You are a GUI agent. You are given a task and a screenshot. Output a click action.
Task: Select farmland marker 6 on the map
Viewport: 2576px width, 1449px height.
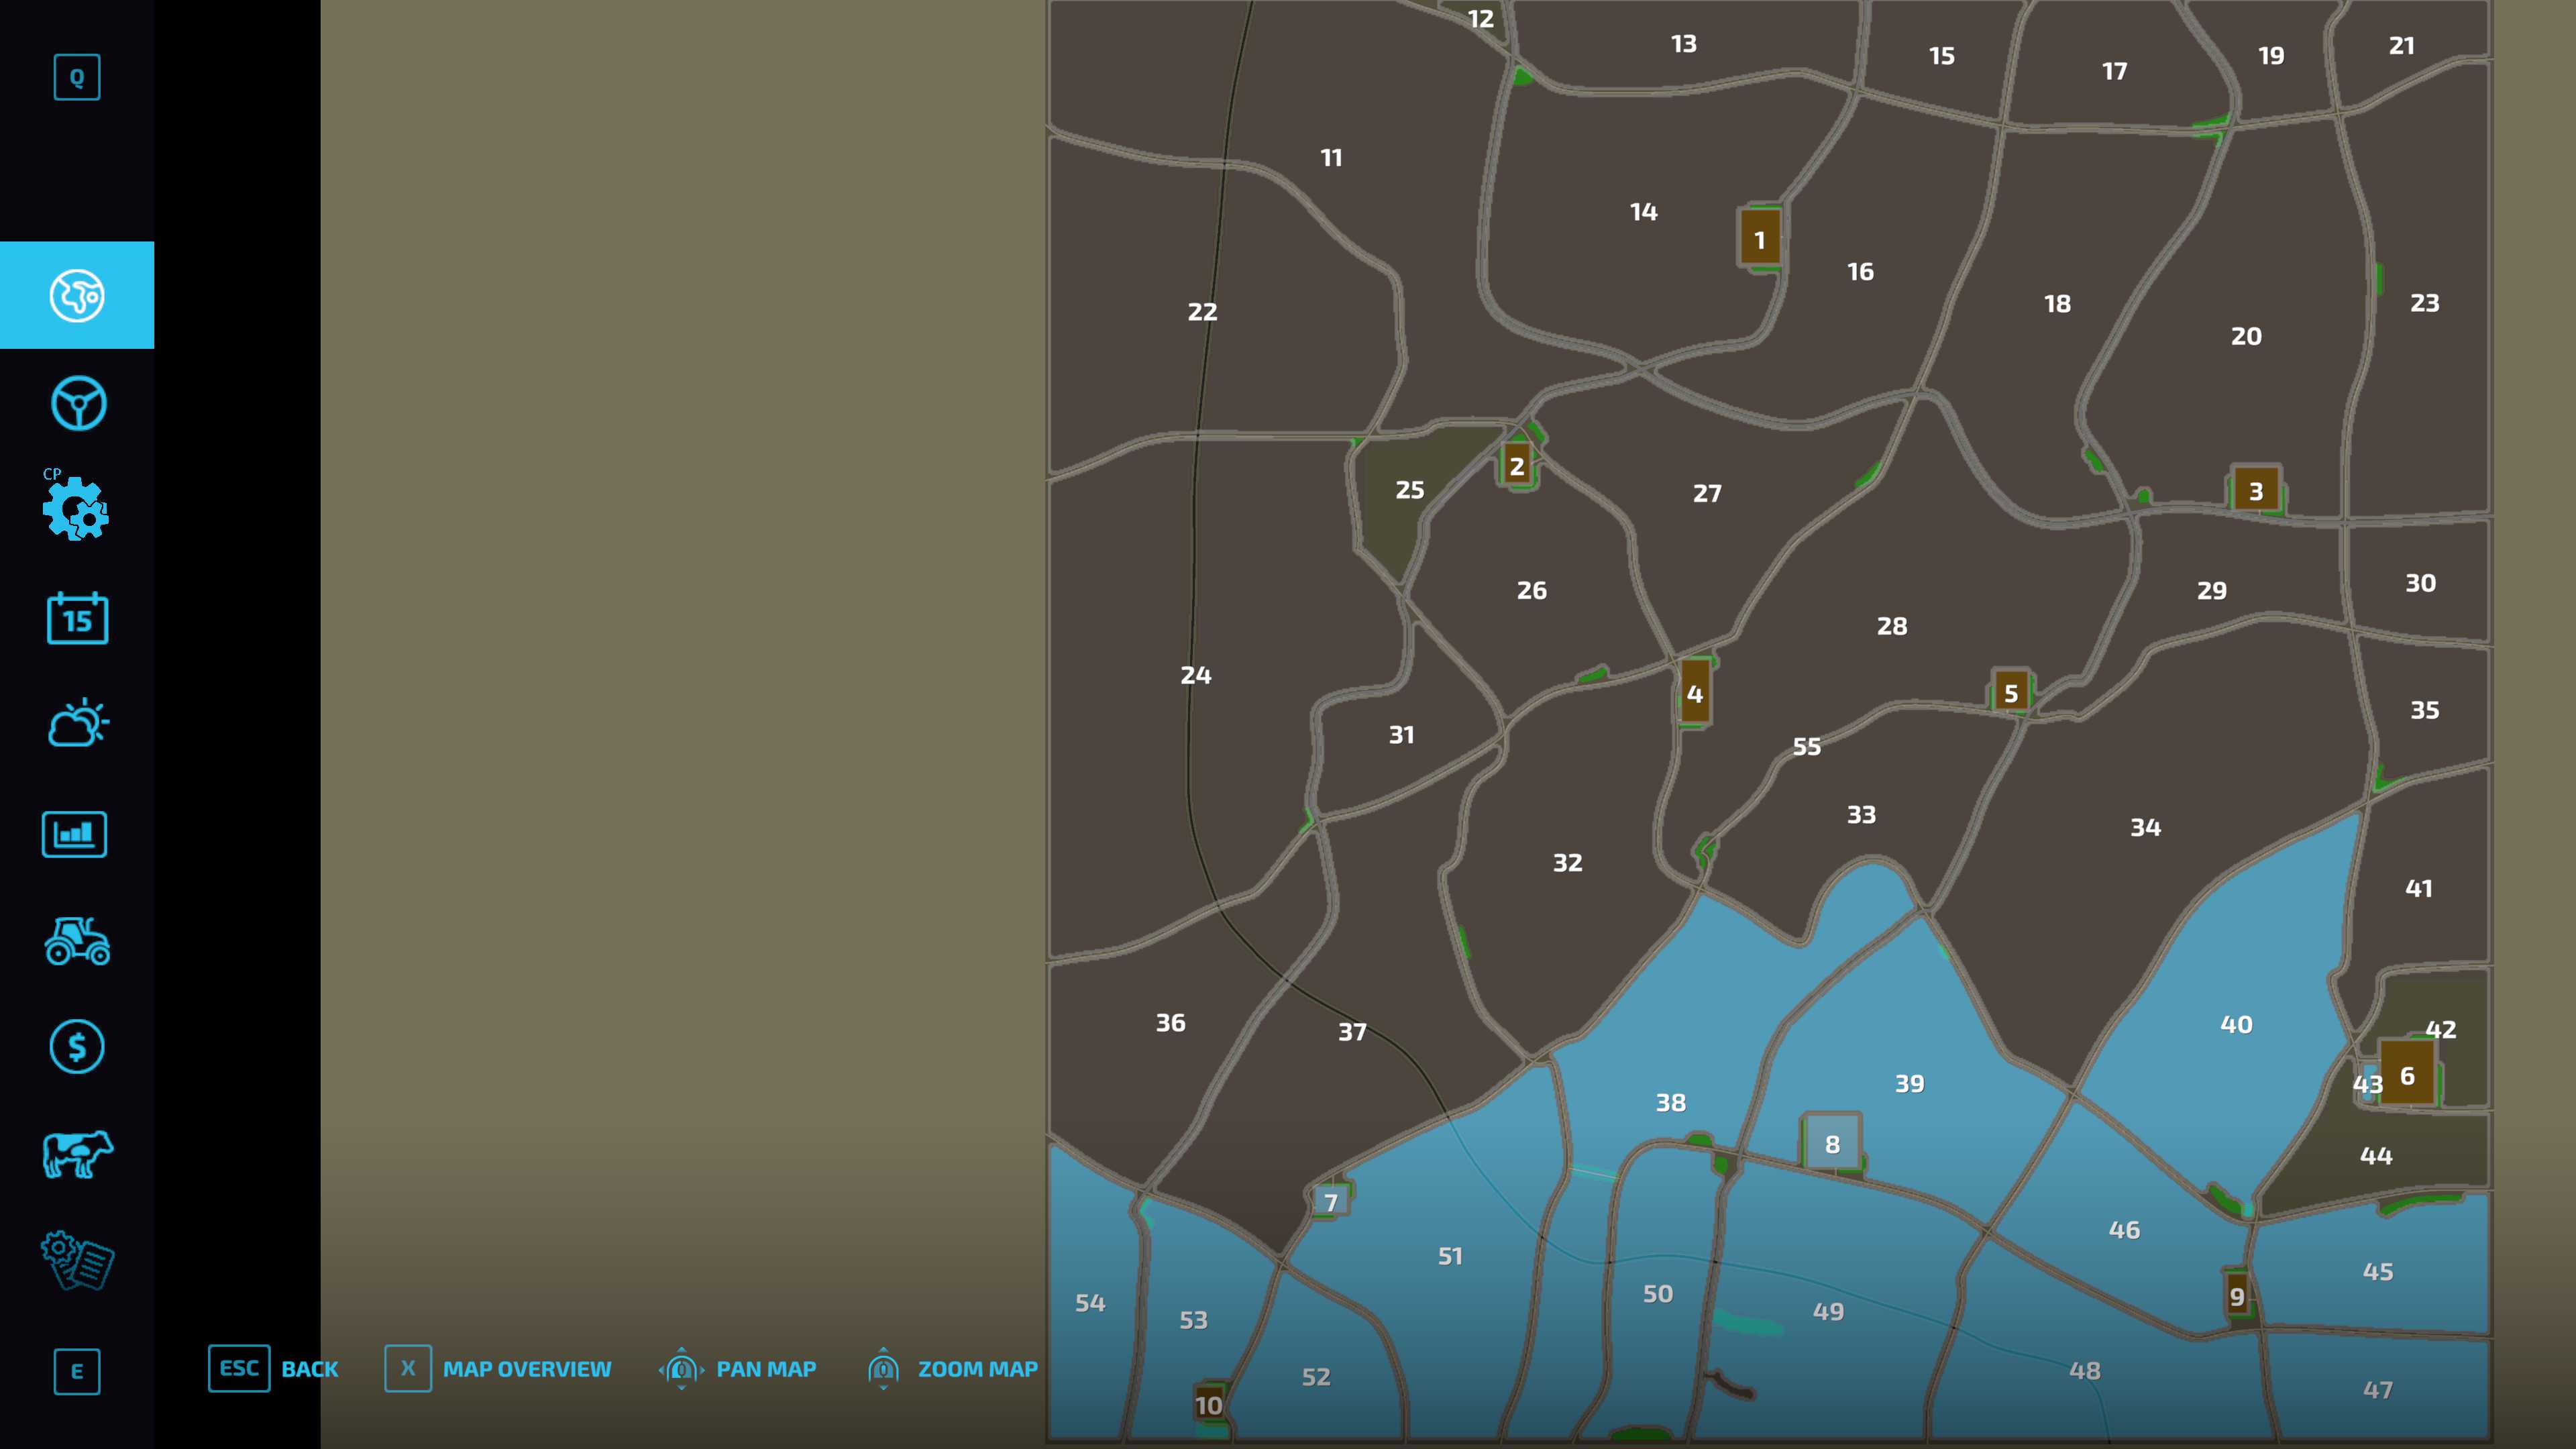pos(2407,1074)
